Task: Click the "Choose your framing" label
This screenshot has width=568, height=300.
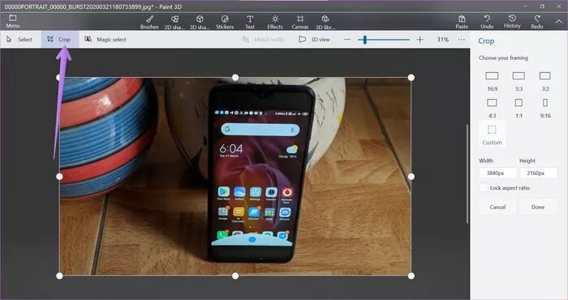Action: (503, 58)
